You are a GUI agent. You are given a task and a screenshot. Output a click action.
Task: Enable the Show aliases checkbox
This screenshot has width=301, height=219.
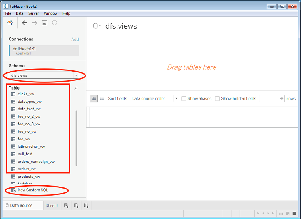pyautogui.click(x=184, y=99)
